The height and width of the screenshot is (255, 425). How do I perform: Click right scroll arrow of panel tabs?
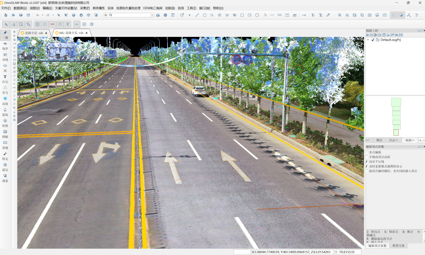pos(423,140)
